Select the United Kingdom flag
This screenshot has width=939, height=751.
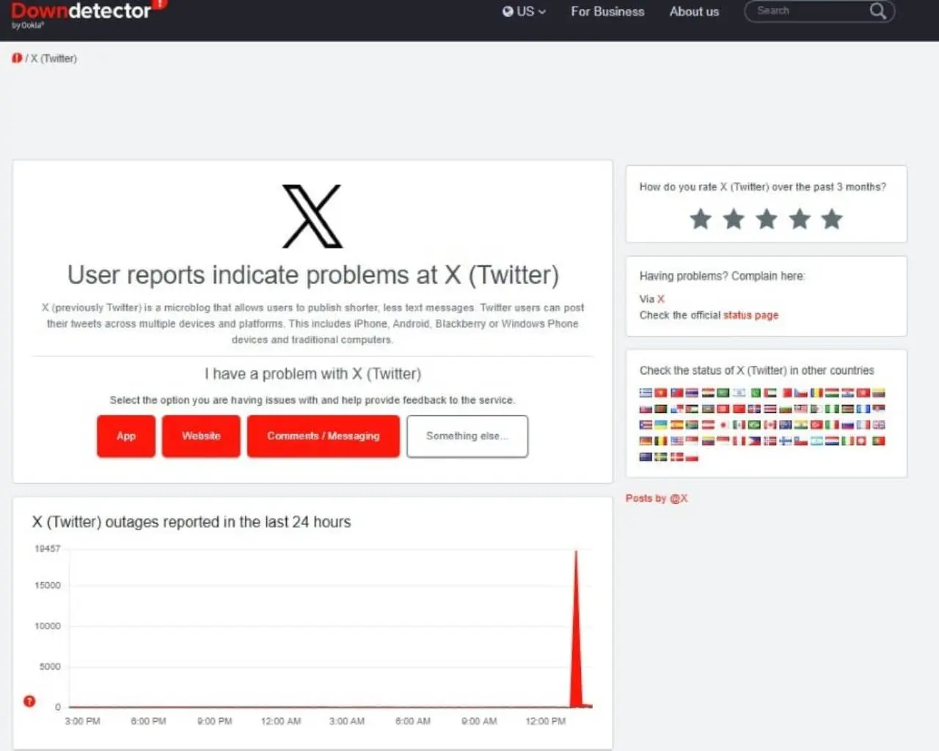click(x=878, y=425)
